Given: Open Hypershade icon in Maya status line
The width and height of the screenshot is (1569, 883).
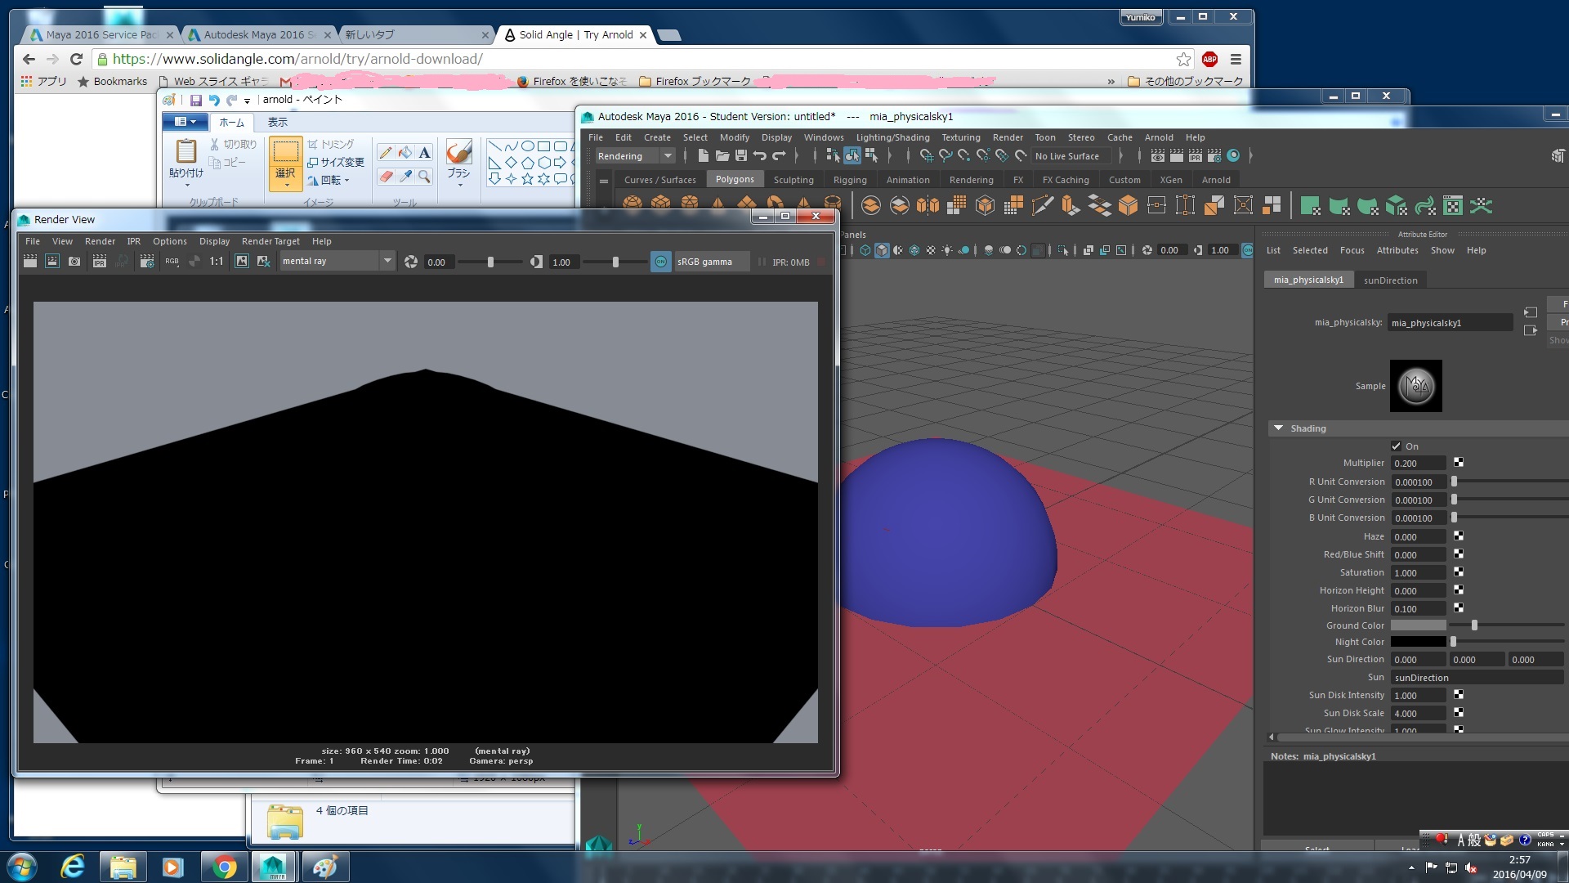Looking at the screenshot, I should tap(1233, 155).
